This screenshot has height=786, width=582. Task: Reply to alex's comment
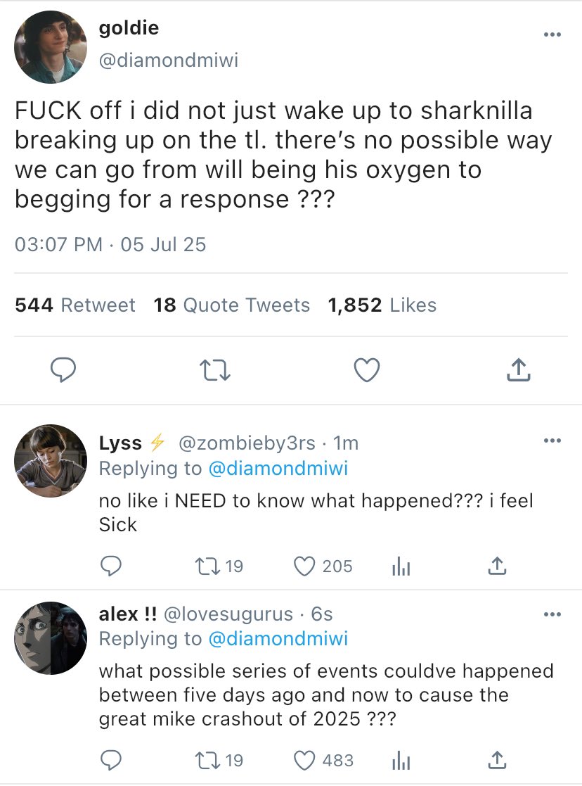(x=111, y=760)
